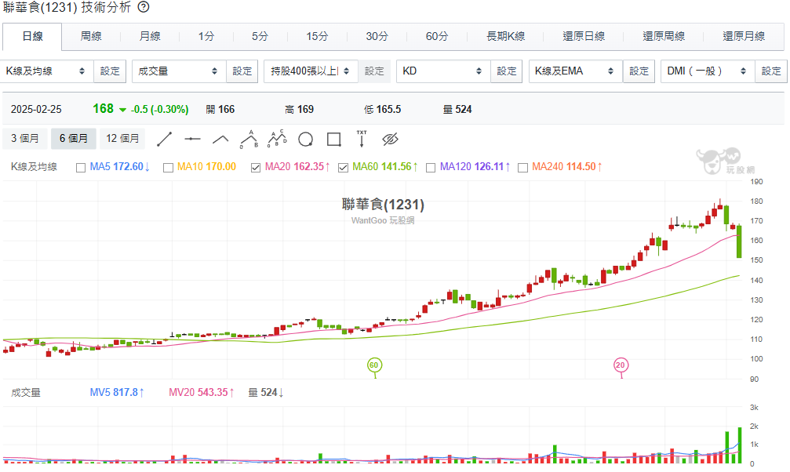Image resolution: width=790 pixels, height=472 pixels.
Task: Select the horizontal line drawing tool
Action: (x=192, y=139)
